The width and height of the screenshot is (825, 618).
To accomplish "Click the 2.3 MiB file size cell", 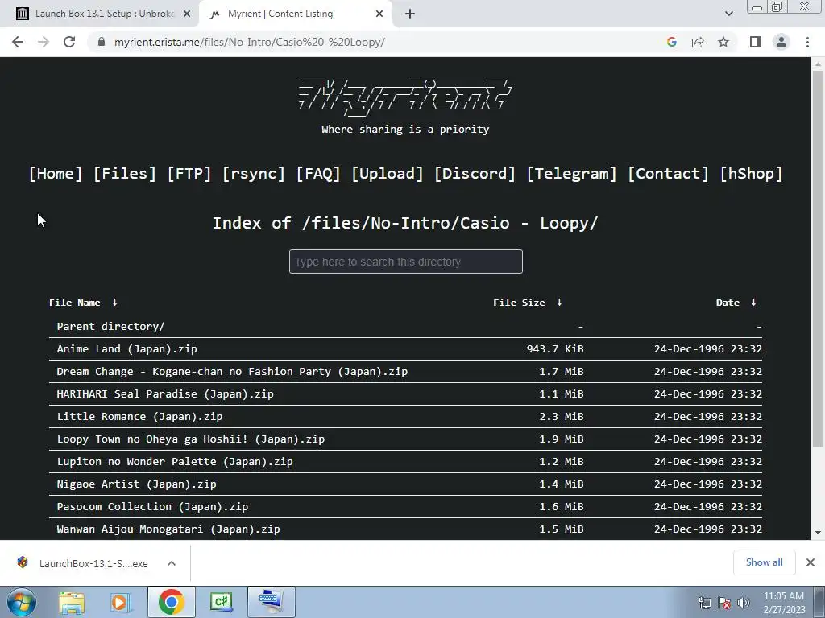I will [562, 417].
